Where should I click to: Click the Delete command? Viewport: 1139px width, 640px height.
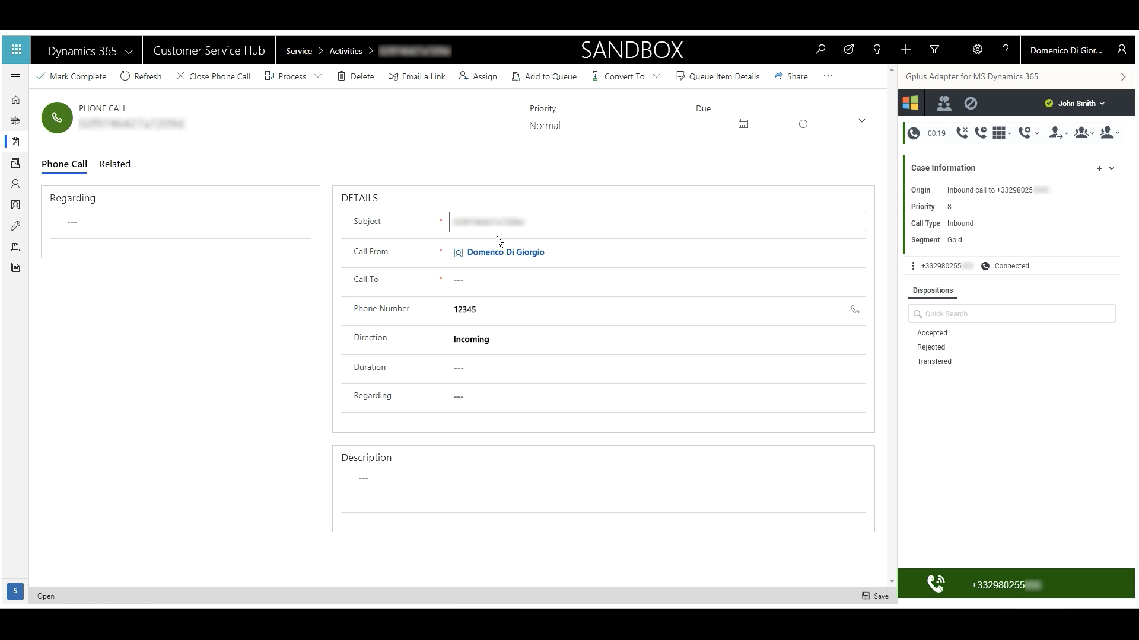point(355,76)
